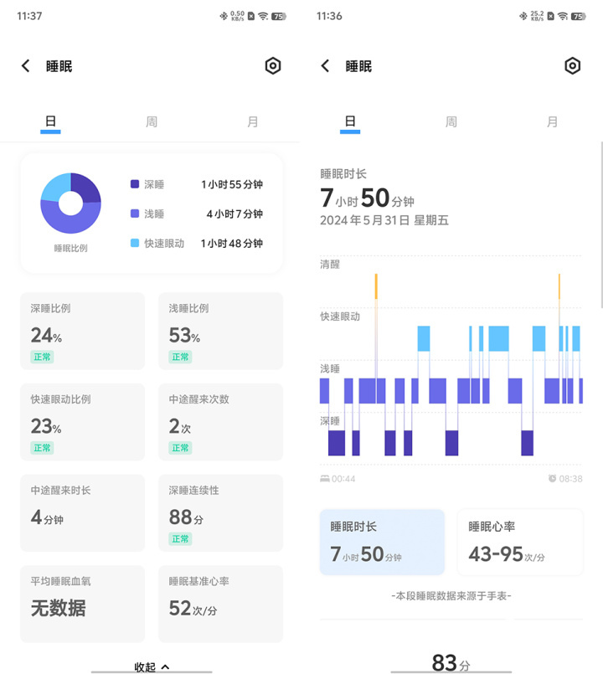Open the 中途醒来次数 card

tap(220, 422)
